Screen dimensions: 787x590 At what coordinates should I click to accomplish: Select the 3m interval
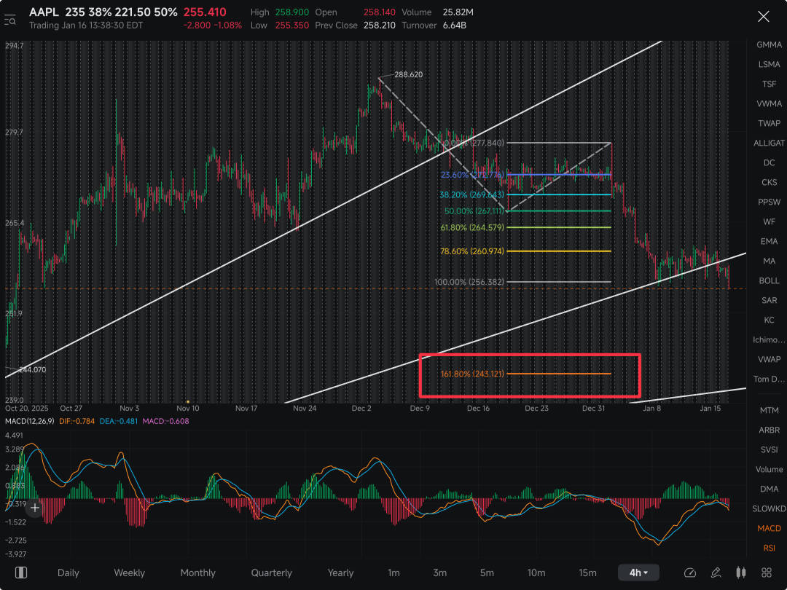click(439, 573)
